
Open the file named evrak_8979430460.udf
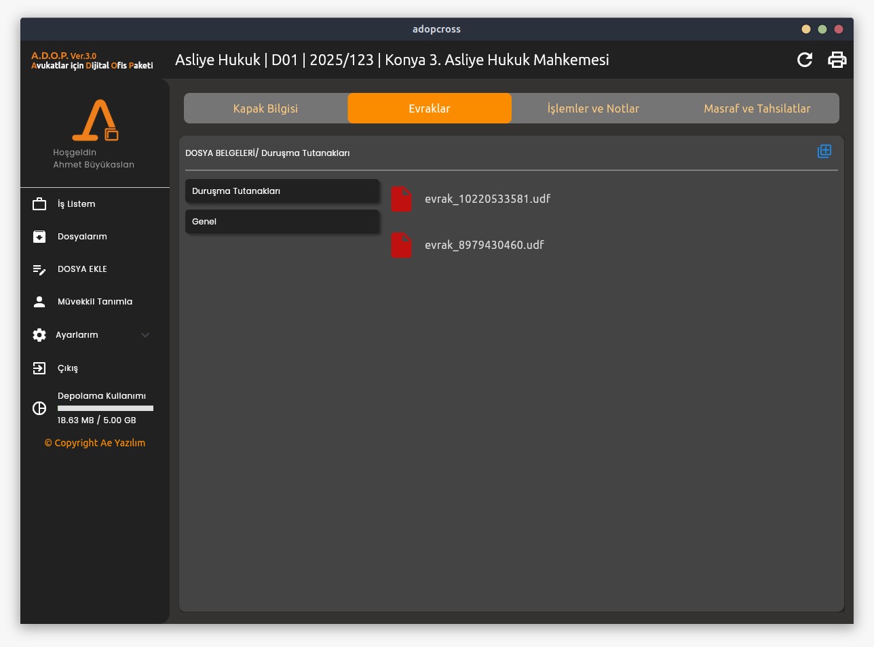click(x=484, y=246)
